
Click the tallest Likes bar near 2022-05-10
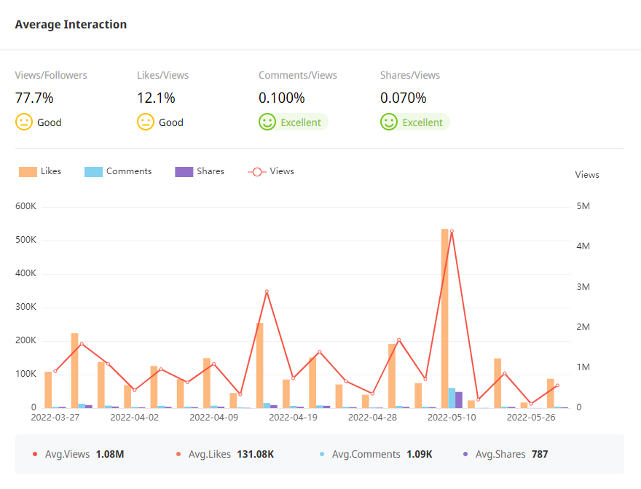click(444, 321)
